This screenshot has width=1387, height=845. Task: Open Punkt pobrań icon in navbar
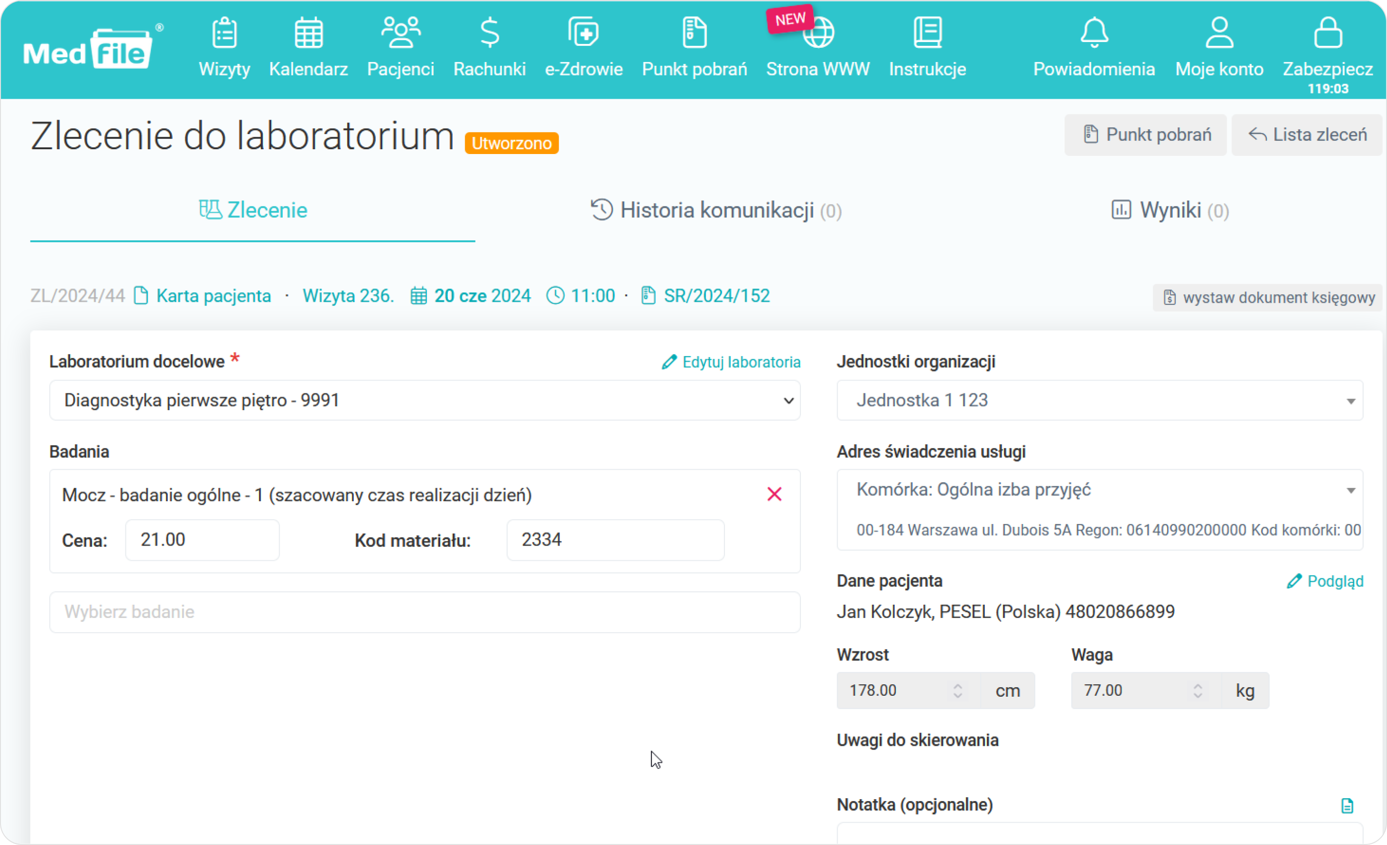(x=694, y=32)
